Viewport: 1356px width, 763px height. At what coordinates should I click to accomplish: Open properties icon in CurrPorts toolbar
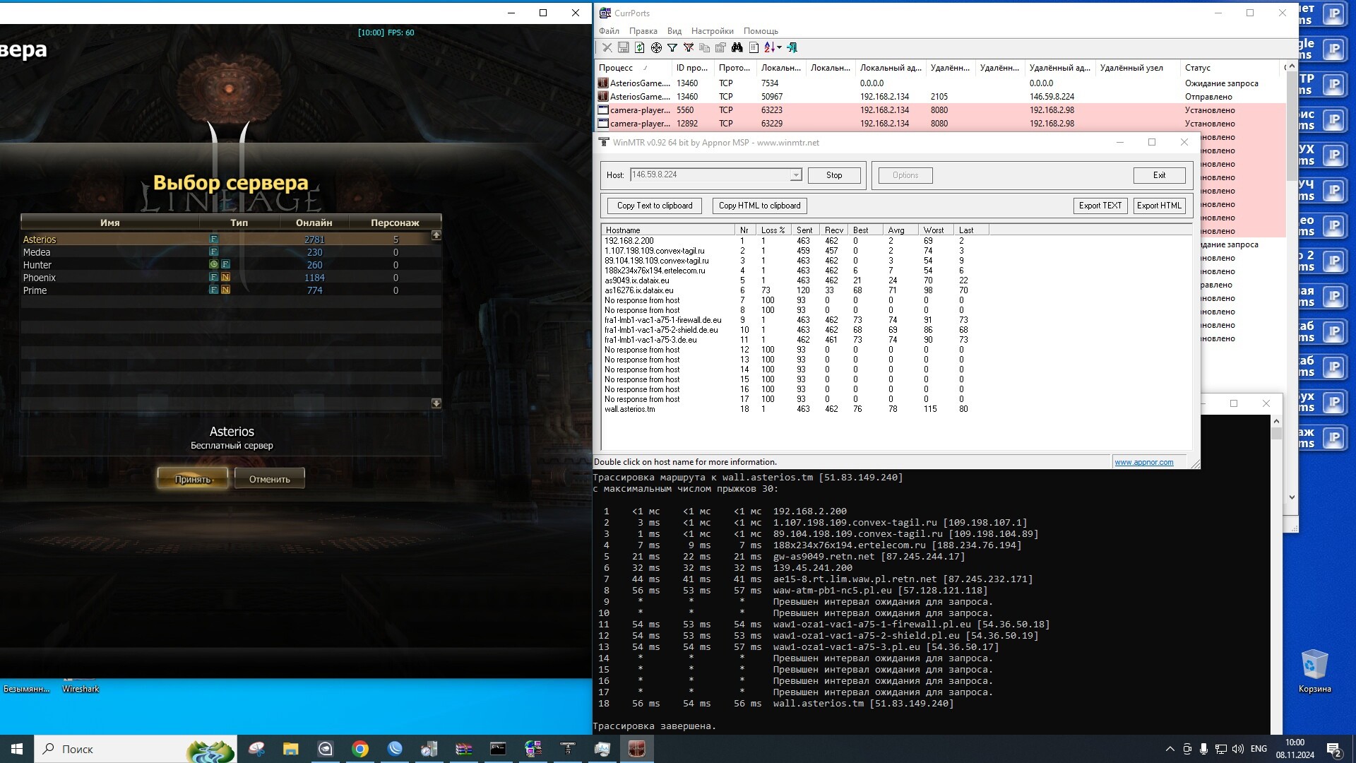click(x=720, y=47)
